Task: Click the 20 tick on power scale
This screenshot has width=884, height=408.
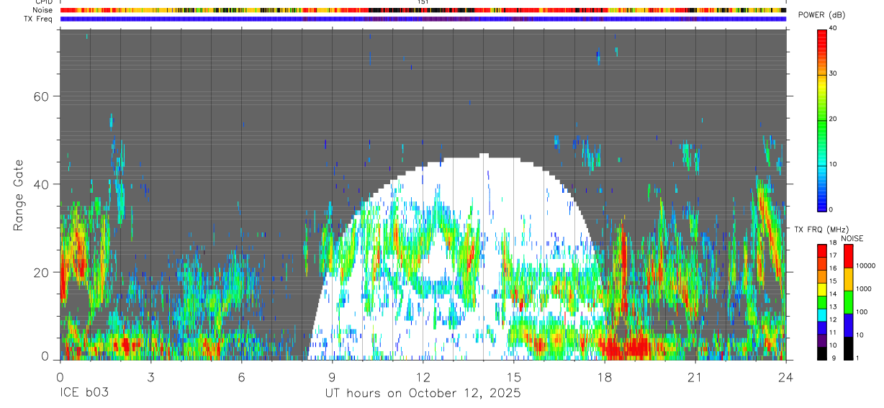Action: 833,119
